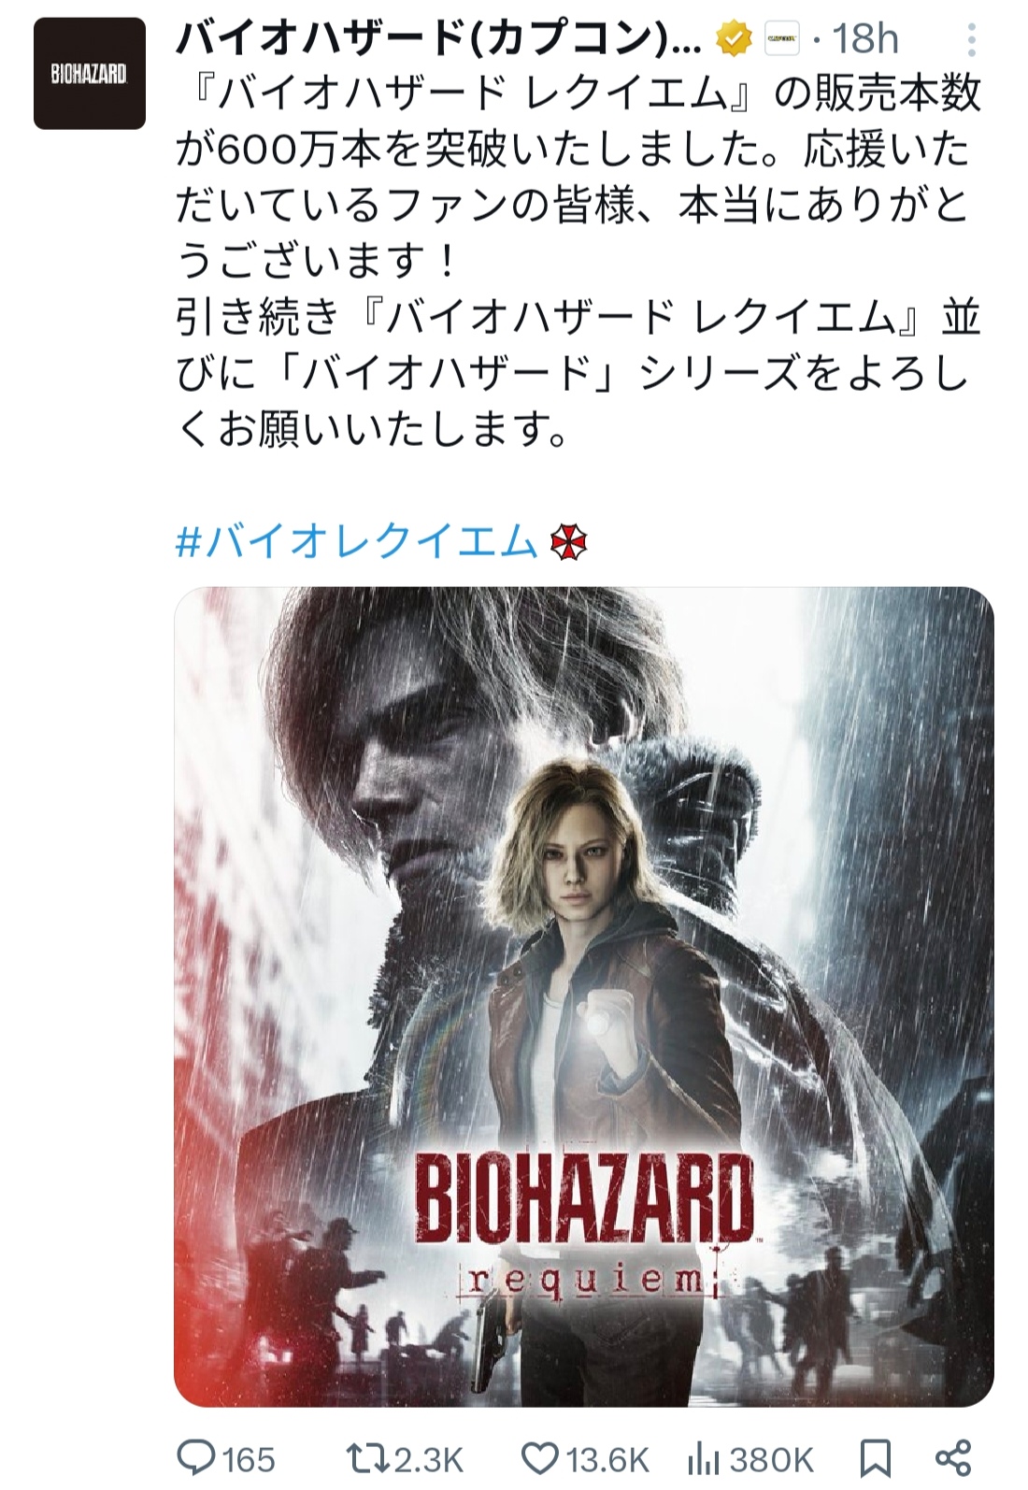The width and height of the screenshot is (1028, 1490).
Task: Click the 380K views count
Action: coord(770,1459)
